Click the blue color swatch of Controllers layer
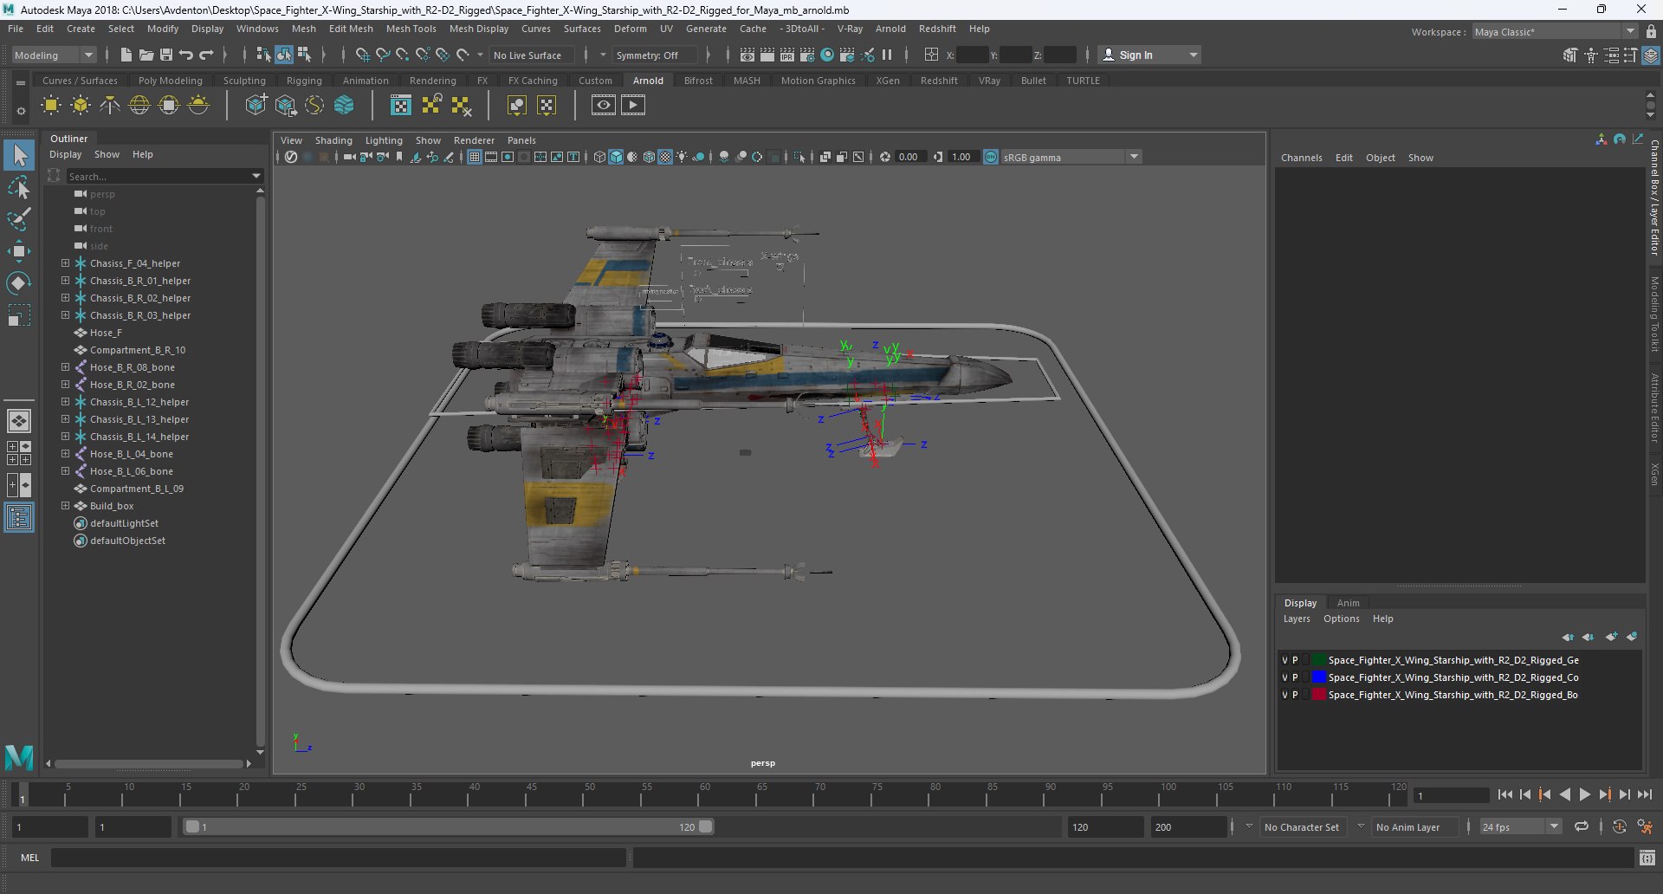Screen dimensions: 1663x894 point(1318,677)
